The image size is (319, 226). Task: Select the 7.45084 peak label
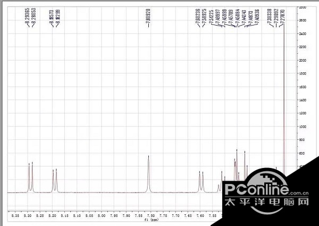coord(238,17)
